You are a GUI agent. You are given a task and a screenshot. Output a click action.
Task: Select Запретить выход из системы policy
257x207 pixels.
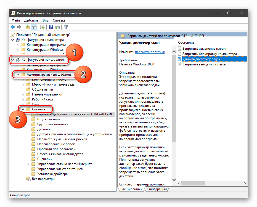click(x=204, y=64)
